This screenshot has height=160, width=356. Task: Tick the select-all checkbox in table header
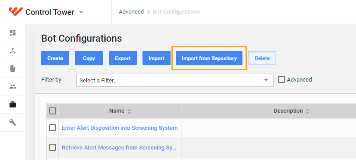point(53,111)
